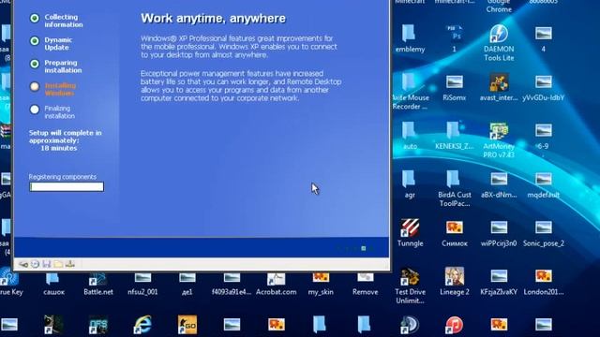Viewport: 600px width, 337px height.
Task: Click the shared folder icon in VM status bar
Action: [x=58, y=264]
